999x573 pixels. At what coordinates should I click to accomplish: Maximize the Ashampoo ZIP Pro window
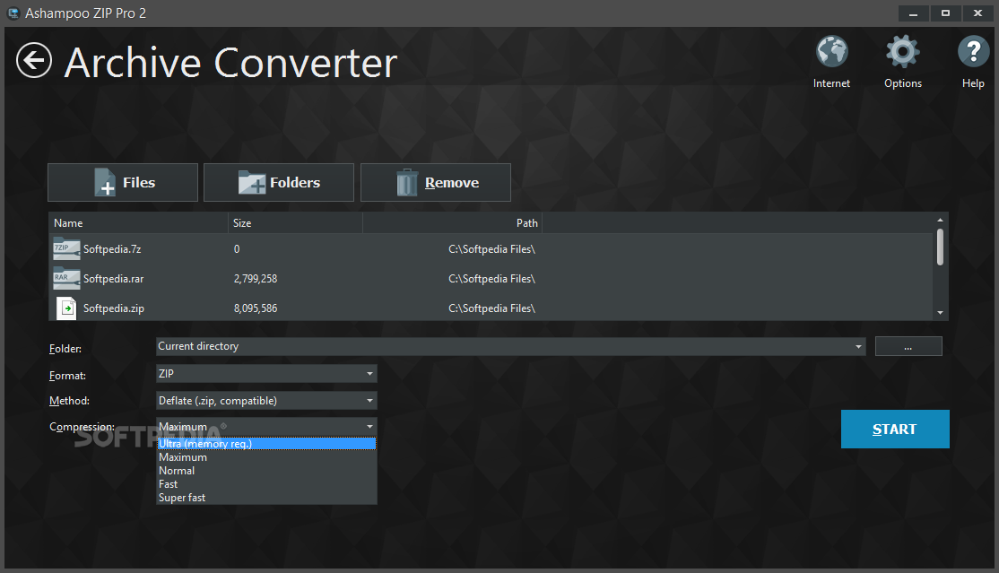coord(945,13)
